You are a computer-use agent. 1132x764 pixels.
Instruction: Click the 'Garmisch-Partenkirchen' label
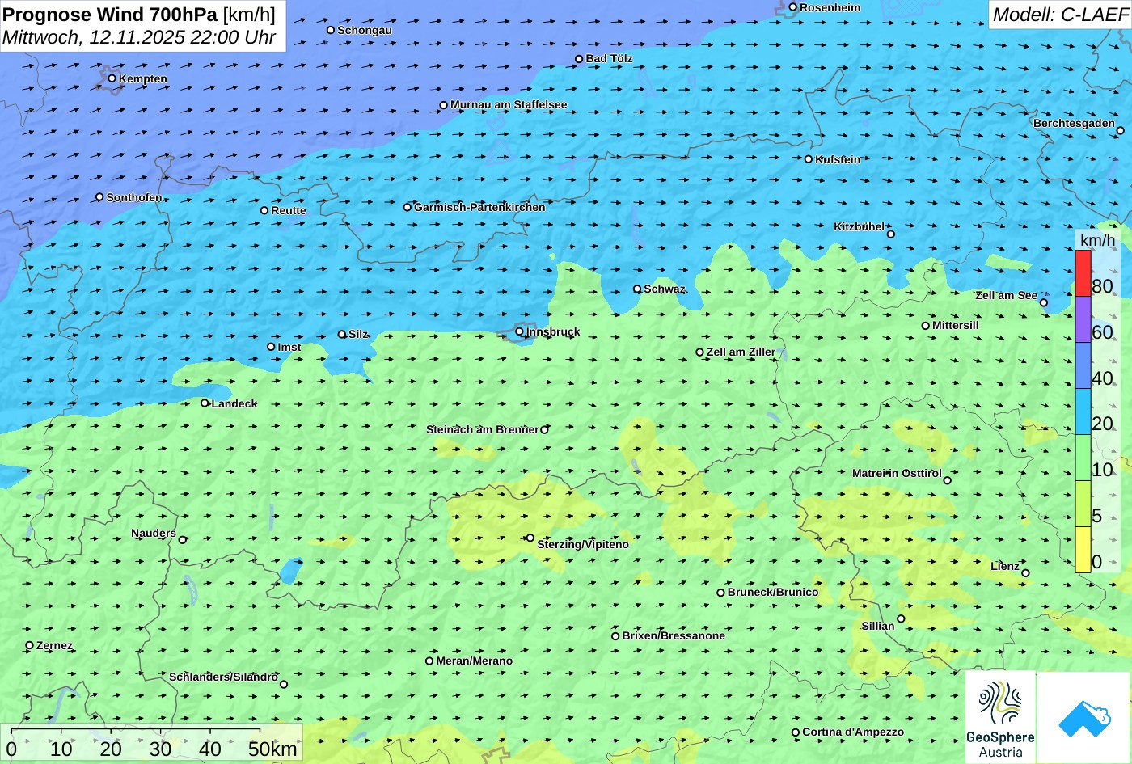coord(479,207)
